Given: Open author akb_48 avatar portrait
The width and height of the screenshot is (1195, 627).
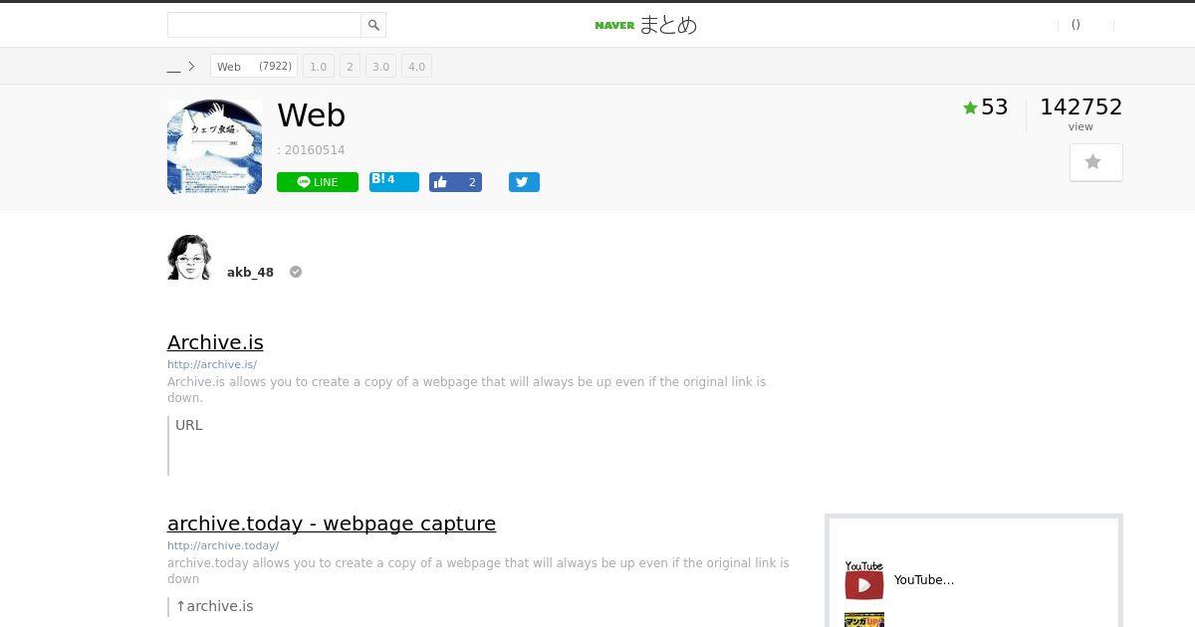Looking at the screenshot, I should [189, 257].
